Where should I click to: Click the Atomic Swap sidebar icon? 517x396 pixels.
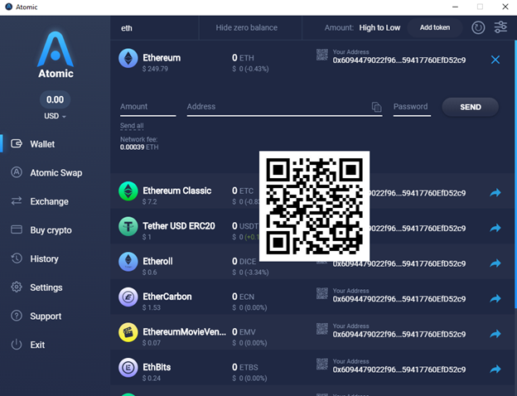pos(17,172)
